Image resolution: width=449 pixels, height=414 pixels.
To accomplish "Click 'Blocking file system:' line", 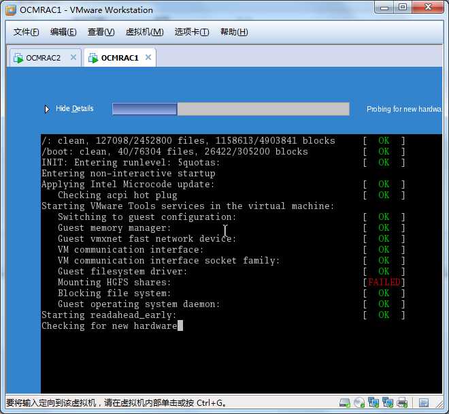I will click(x=114, y=293).
